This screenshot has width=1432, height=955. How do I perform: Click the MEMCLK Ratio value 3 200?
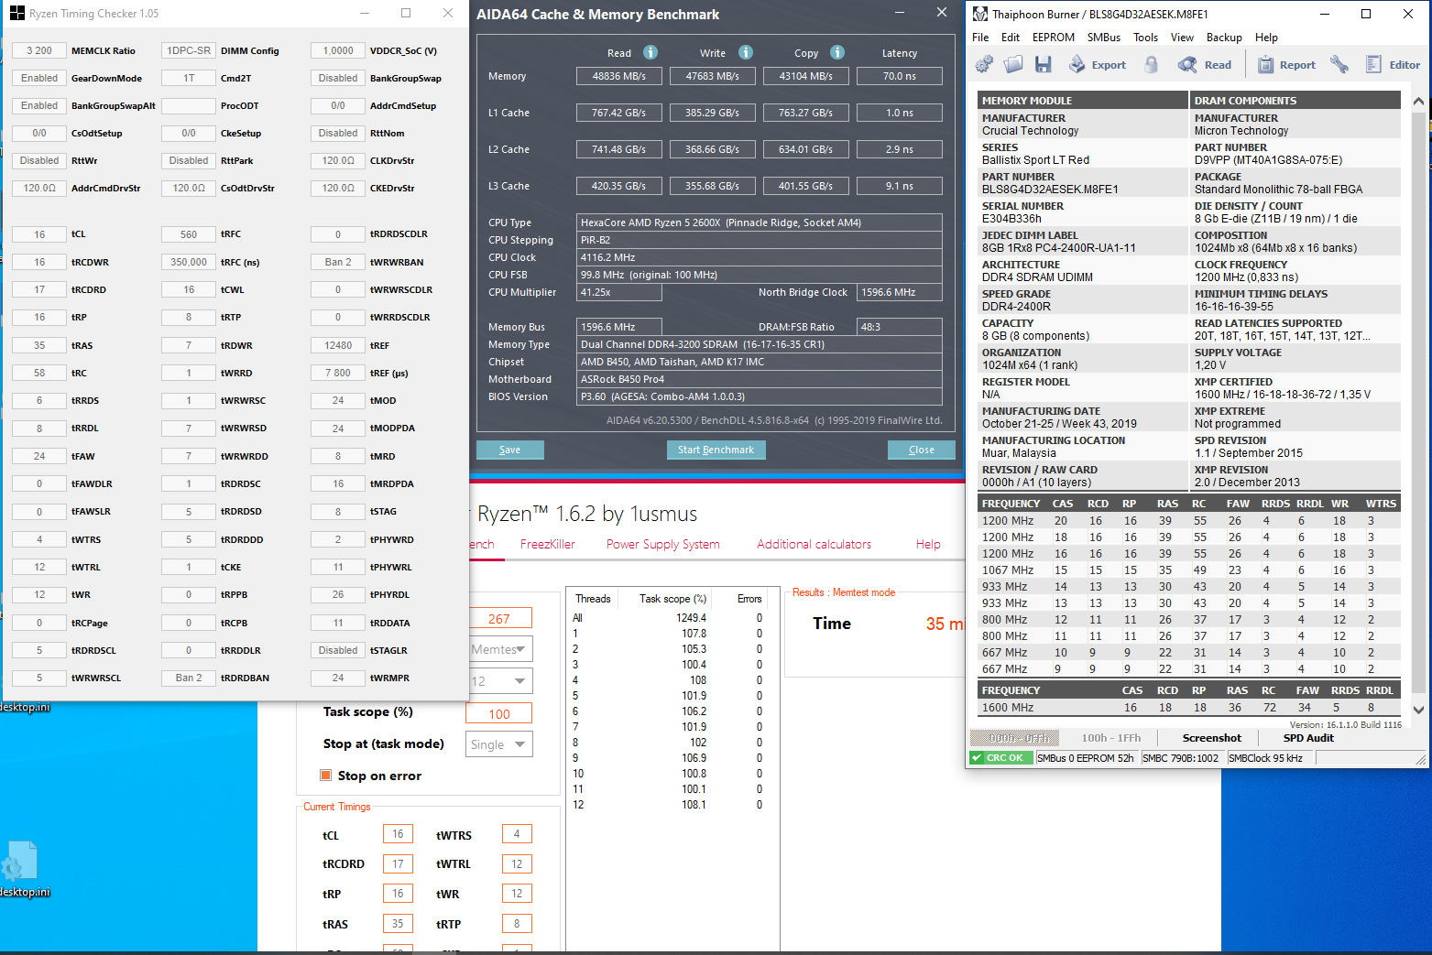point(39,50)
